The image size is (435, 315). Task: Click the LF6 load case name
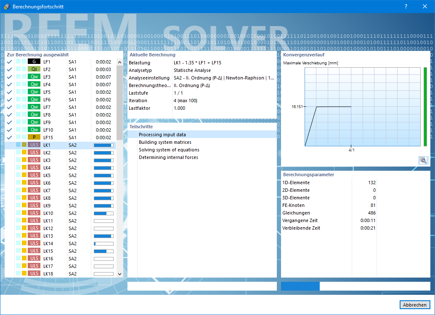(47, 100)
